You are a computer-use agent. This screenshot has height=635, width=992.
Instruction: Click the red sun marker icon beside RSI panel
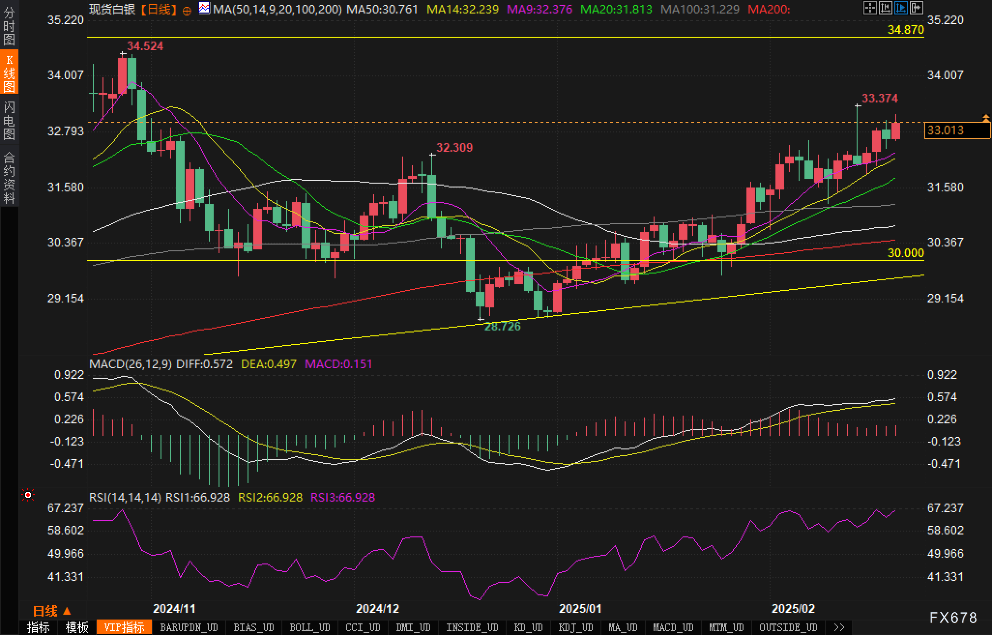[28, 495]
